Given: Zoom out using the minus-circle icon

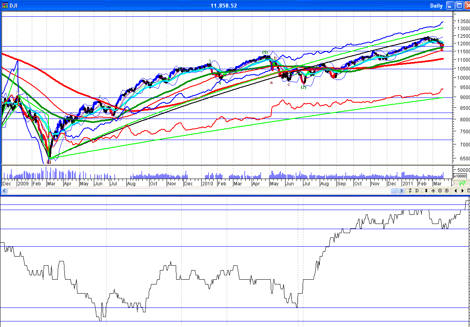Looking at the screenshot, I should pos(440,191).
